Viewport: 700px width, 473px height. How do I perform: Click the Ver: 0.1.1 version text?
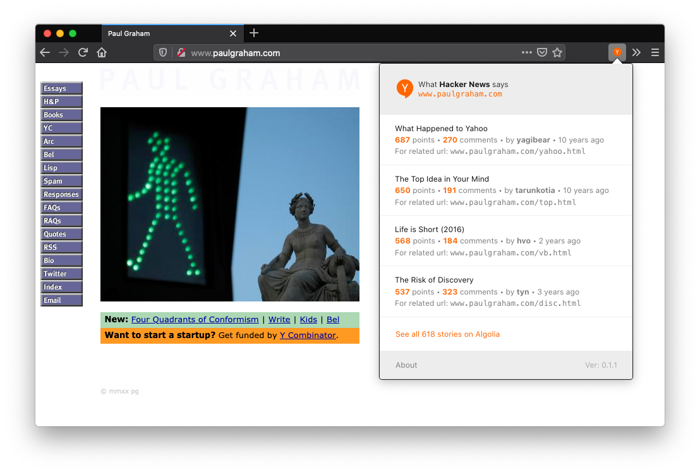point(601,365)
